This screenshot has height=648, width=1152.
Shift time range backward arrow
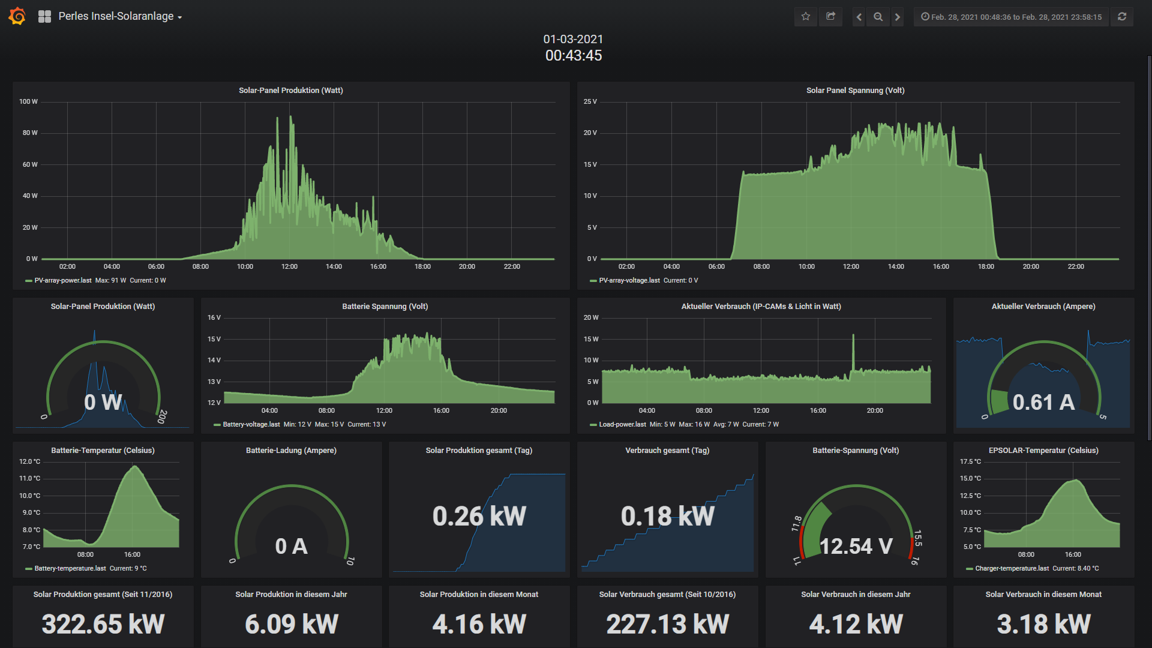(x=859, y=17)
